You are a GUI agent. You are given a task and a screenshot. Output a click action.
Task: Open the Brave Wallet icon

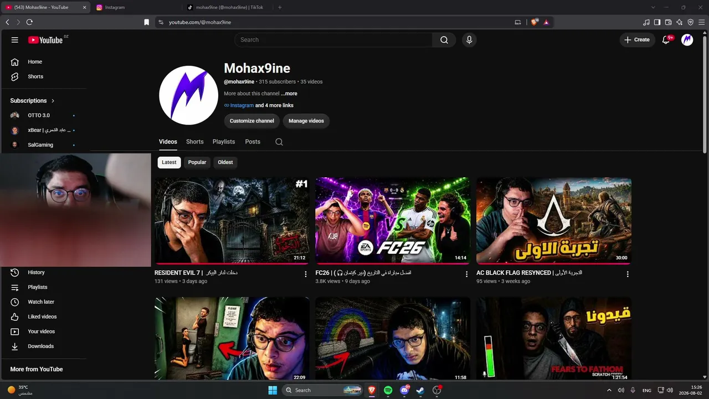click(x=668, y=22)
